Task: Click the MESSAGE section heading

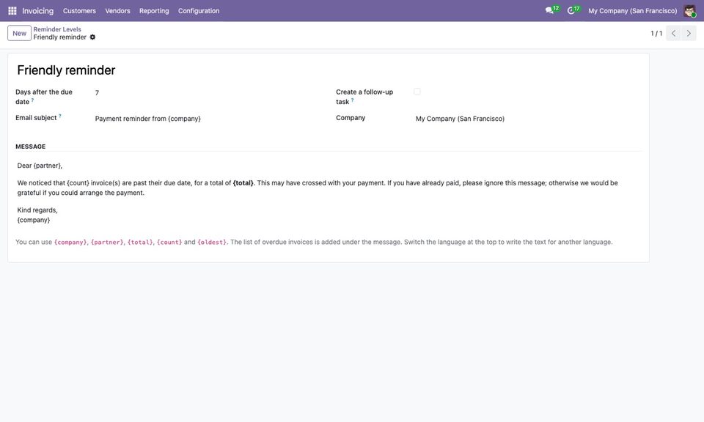Action: tap(31, 147)
